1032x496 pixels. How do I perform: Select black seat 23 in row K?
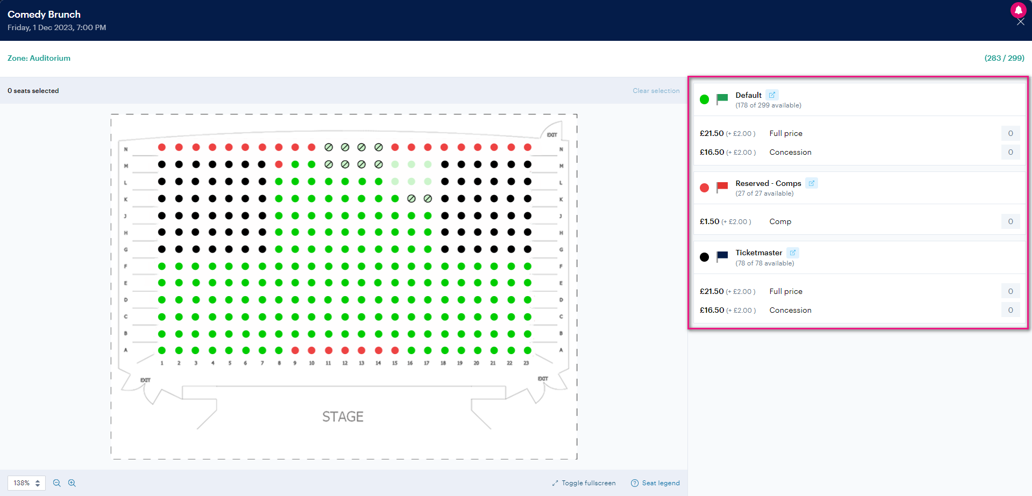coord(528,199)
